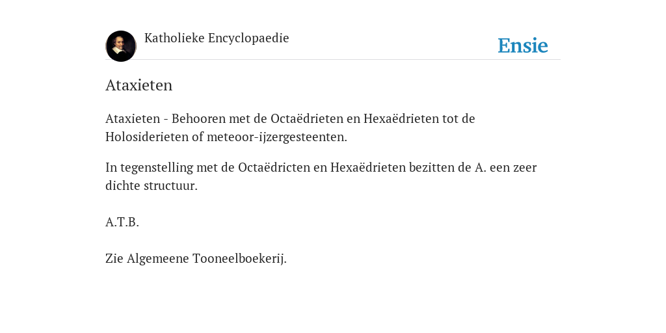
Task: Click the phrase dichte structuur
Action: (x=152, y=185)
